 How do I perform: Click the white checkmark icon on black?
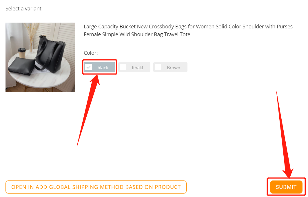(x=89, y=67)
